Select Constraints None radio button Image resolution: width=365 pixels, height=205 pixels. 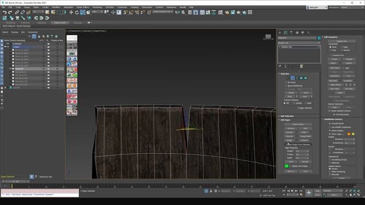point(330,47)
